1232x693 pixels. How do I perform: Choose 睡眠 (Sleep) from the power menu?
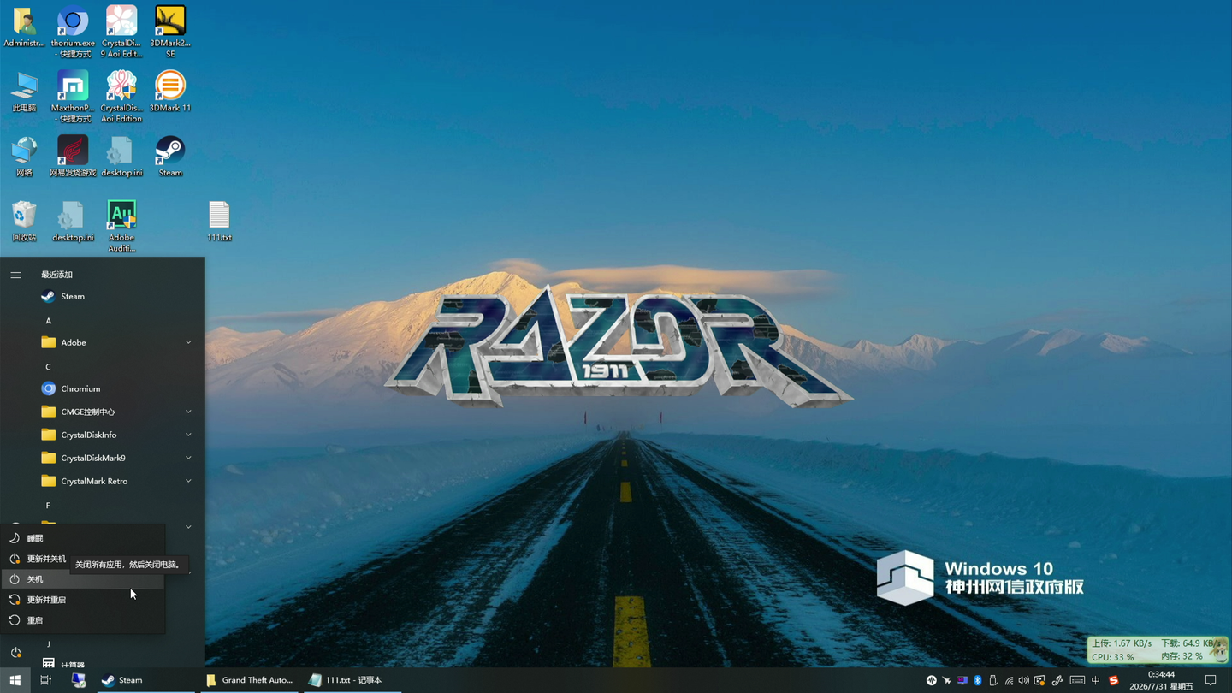(83, 538)
